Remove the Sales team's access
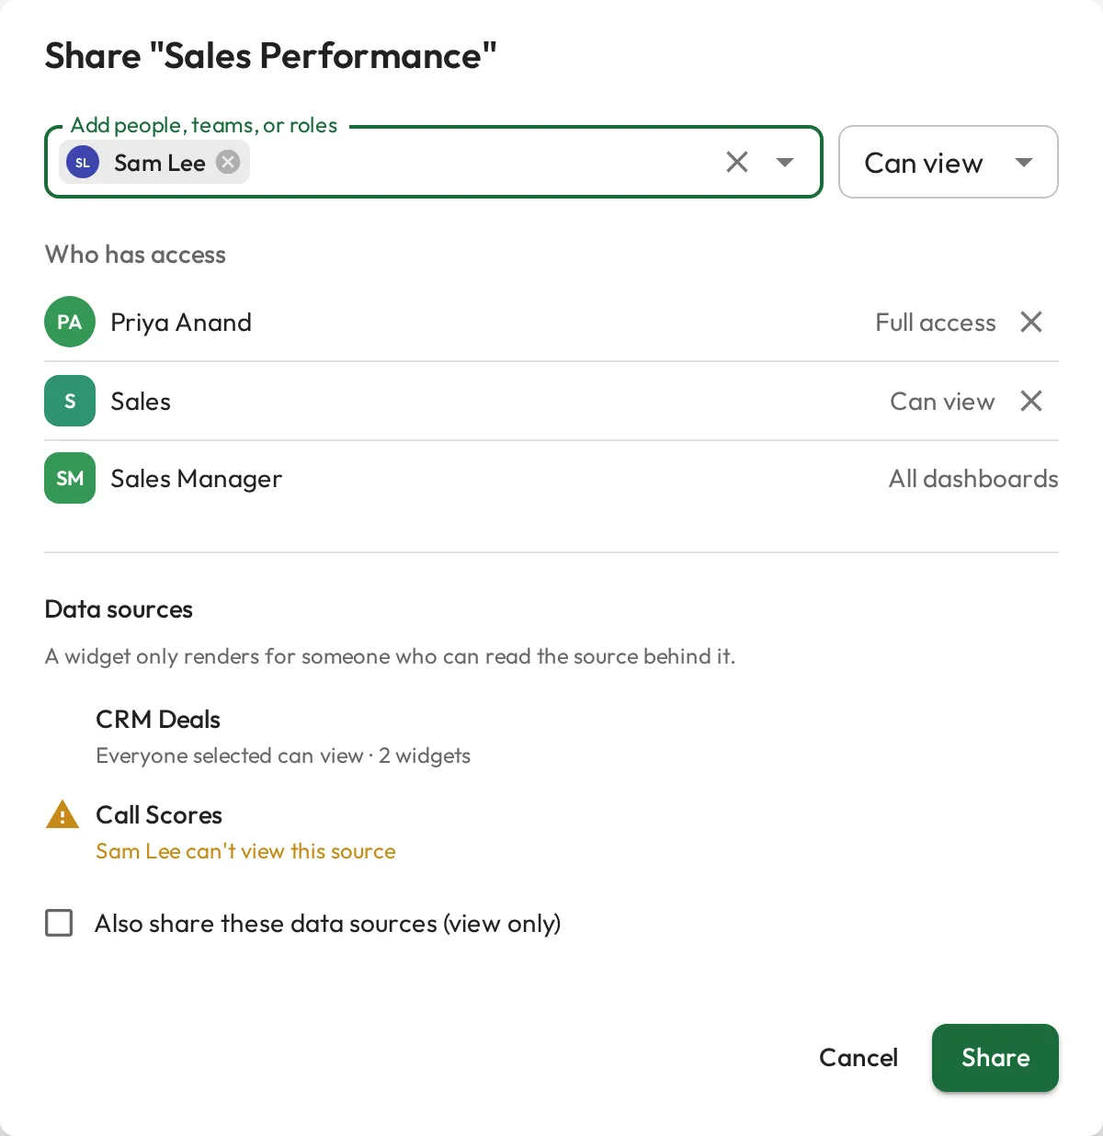Image resolution: width=1103 pixels, height=1136 pixels. pos(1031,402)
